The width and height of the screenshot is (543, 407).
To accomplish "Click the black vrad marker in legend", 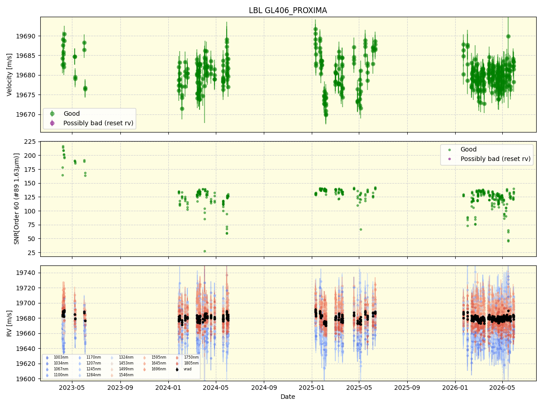I will coord(177,369).
